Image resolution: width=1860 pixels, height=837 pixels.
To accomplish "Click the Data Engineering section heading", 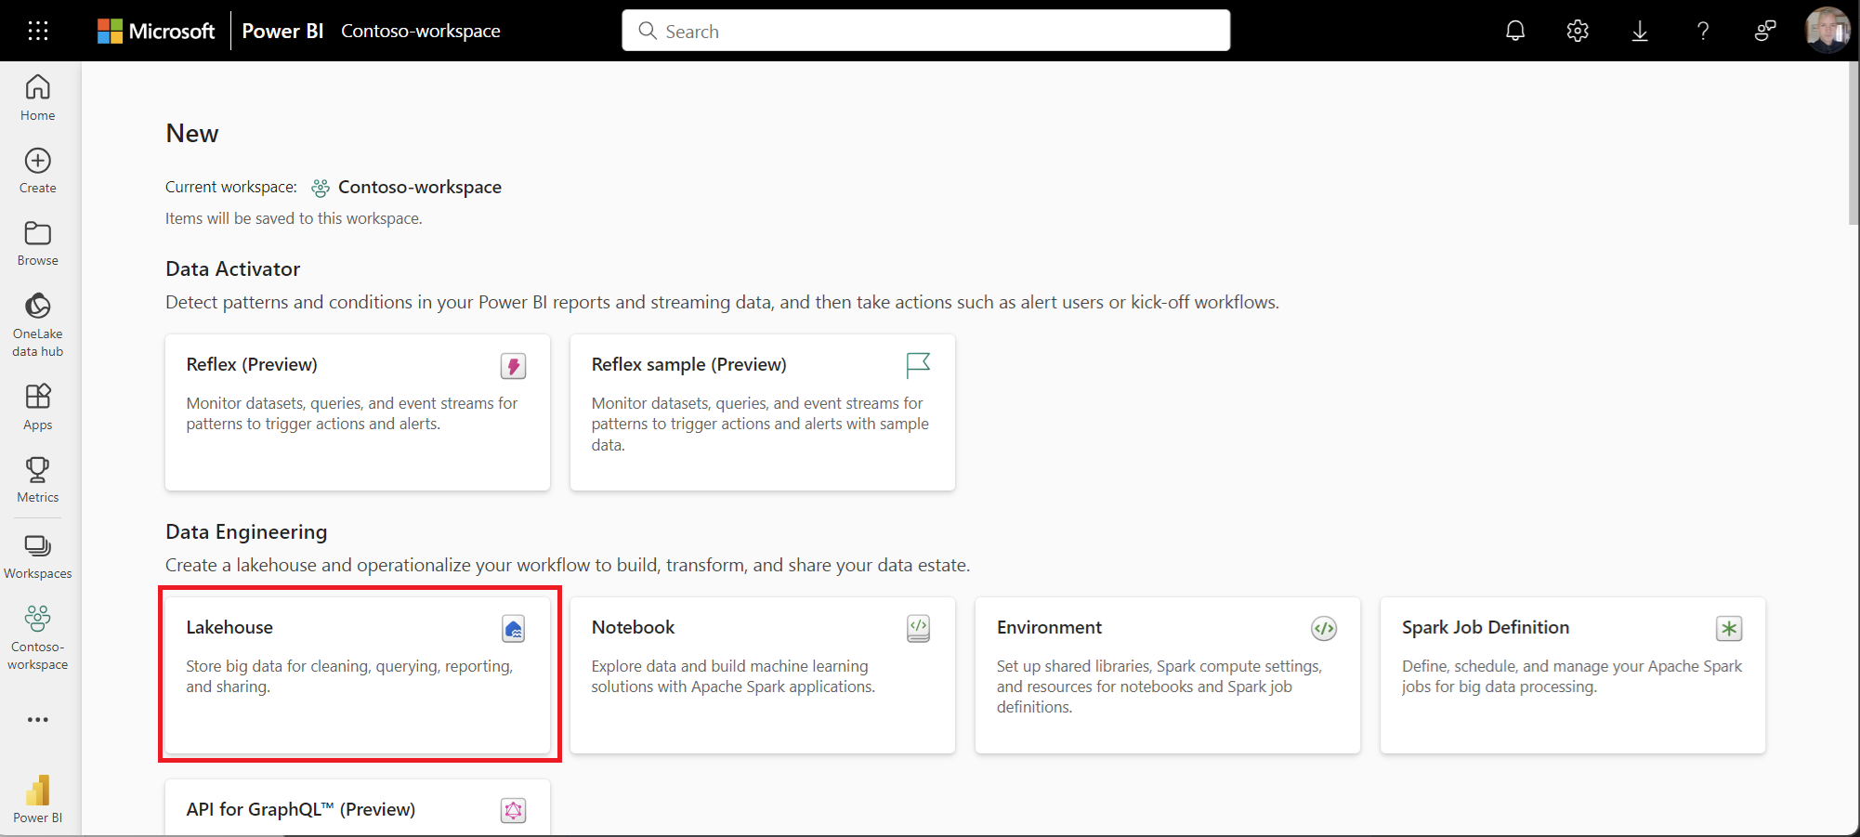I will click(246, 531).
